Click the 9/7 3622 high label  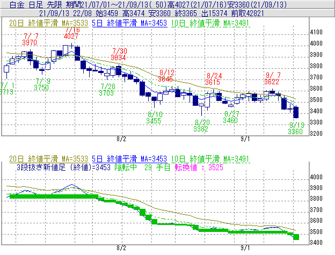click(x=272, y=78)
